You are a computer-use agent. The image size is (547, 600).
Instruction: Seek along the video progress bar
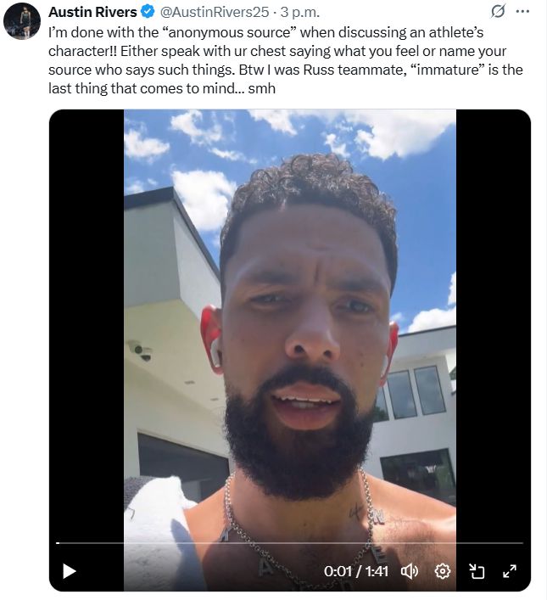point(289,543)
